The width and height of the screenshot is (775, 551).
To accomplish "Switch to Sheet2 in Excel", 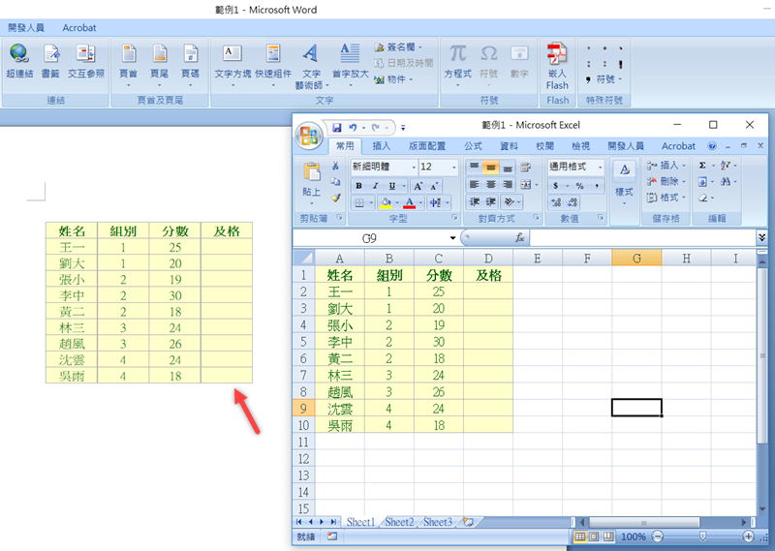I will click(x=399, y=522).
